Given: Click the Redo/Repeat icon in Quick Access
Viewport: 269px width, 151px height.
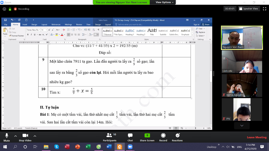Looking at the screenshot, I should point(19,20).
